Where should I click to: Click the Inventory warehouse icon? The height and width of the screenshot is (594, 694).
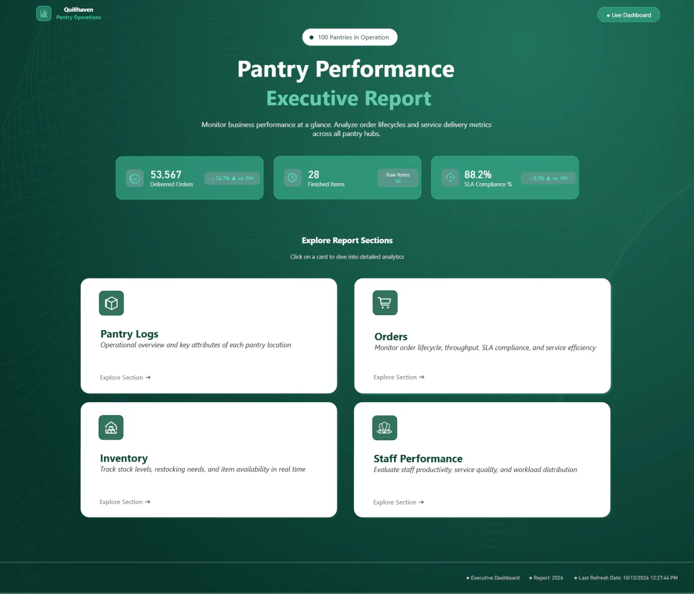(x=111, y=428)
